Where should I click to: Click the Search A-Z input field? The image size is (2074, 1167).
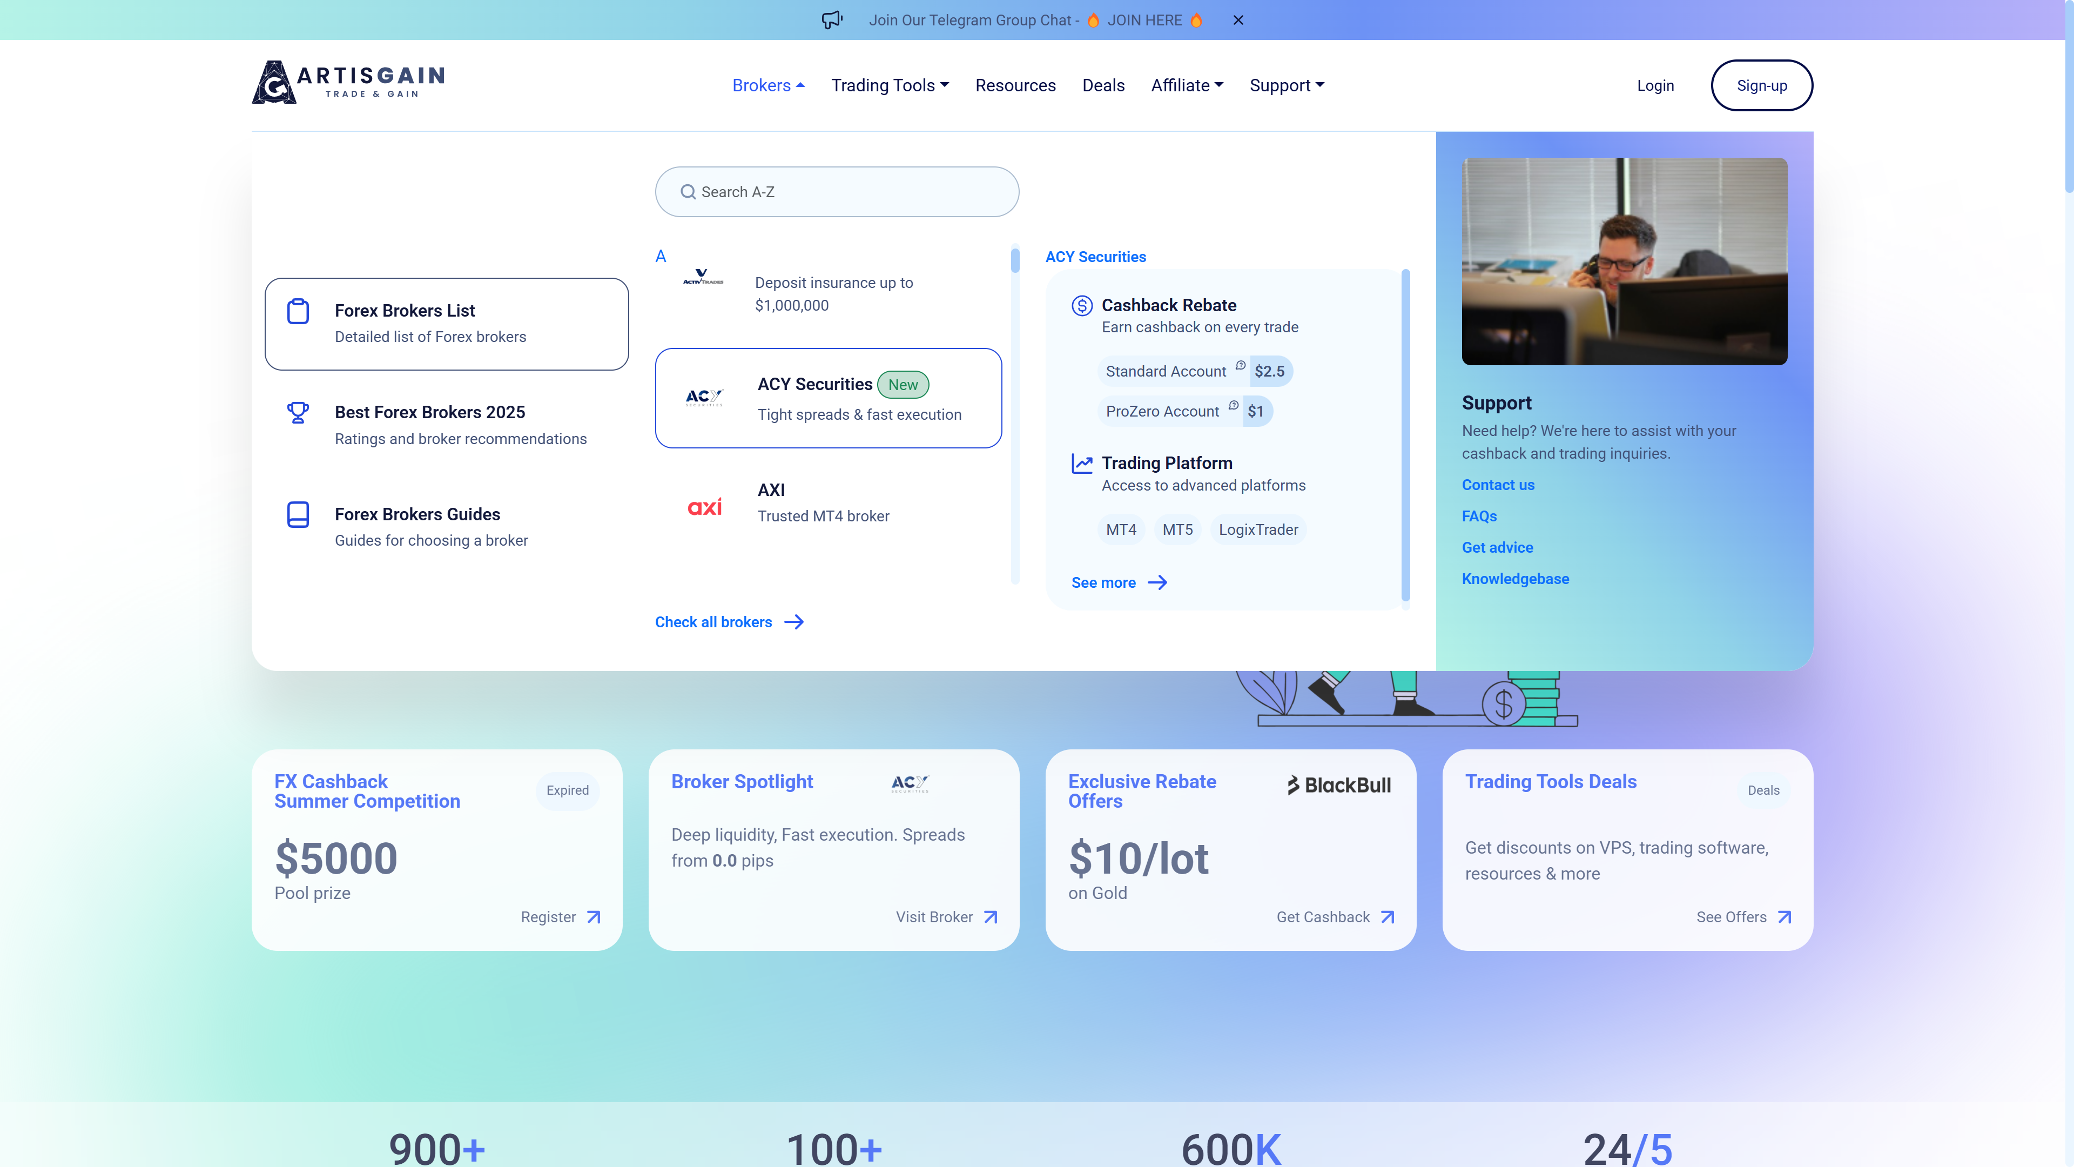[837, 192]
